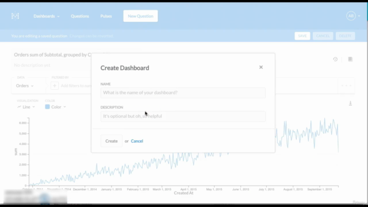
Task: Click the download results icon
Action: 350,103
